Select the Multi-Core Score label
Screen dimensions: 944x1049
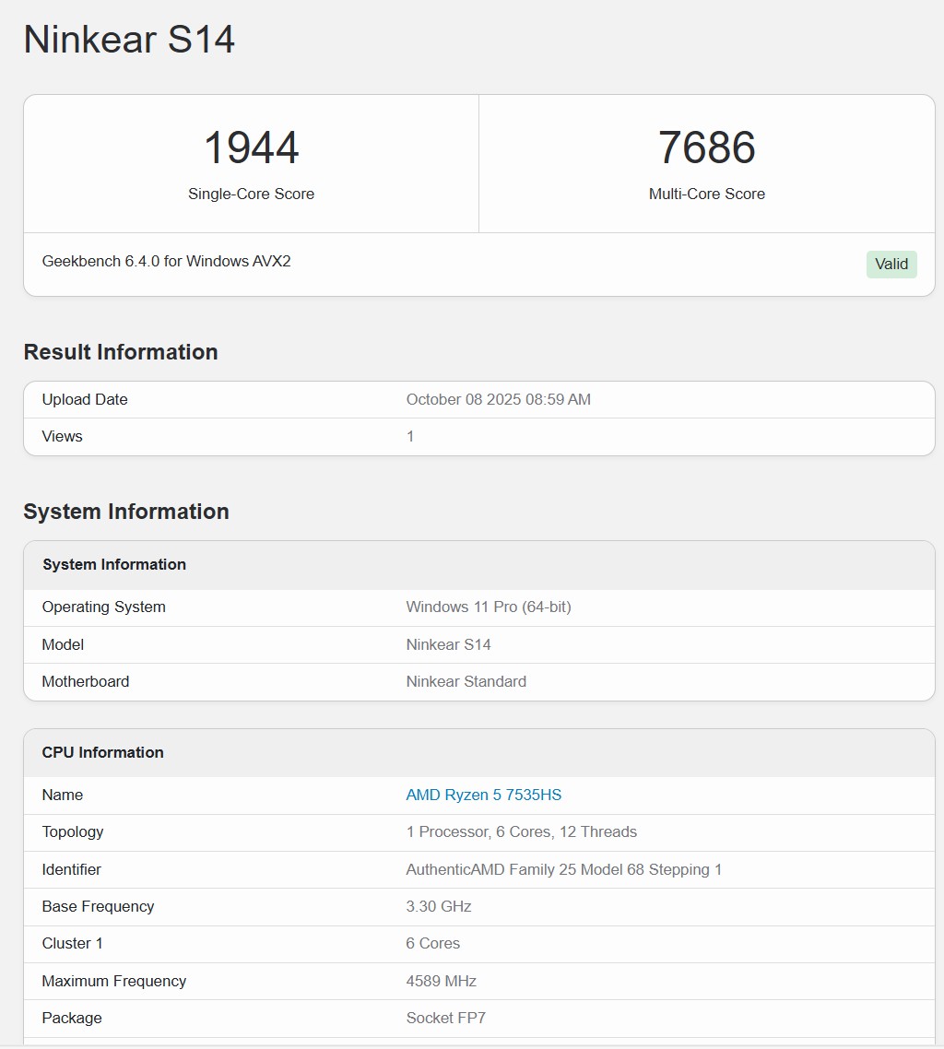tap(706, 194)
